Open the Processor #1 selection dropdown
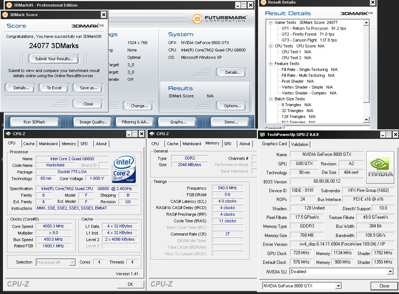Screen dimensions: 399x294 [72, 262]
